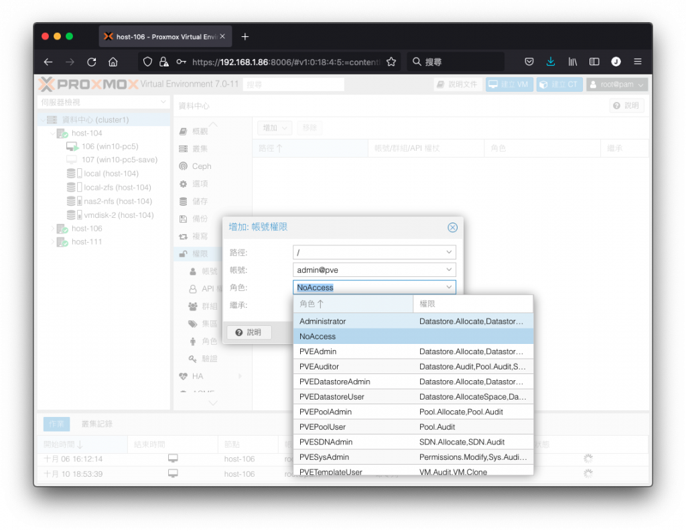Screen dimensions: 686x531
Task: Select the PVEAuditor role
Action: click(413, 366)
